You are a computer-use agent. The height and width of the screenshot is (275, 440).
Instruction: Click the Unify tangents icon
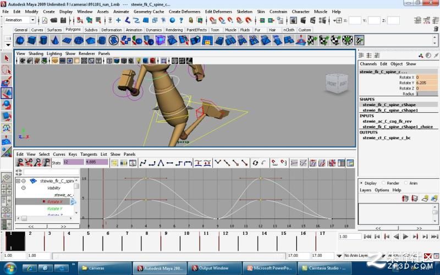(227, 163)
